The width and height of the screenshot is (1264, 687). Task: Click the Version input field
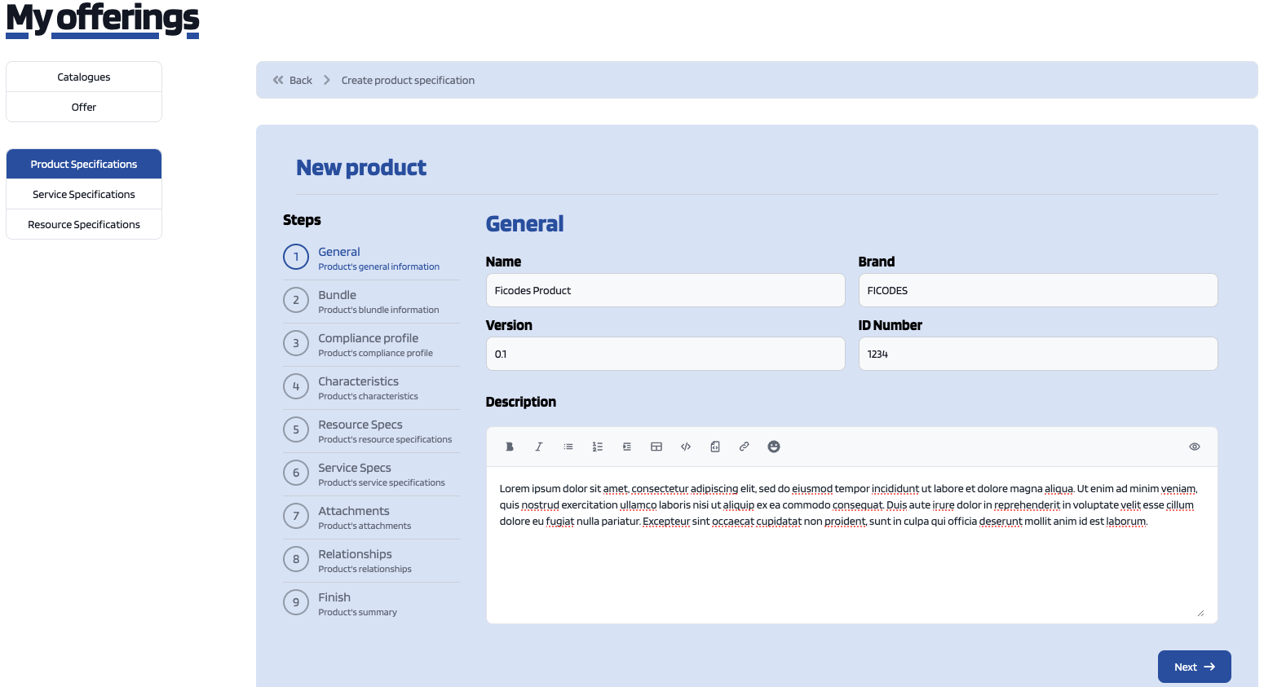pos(665,354)
